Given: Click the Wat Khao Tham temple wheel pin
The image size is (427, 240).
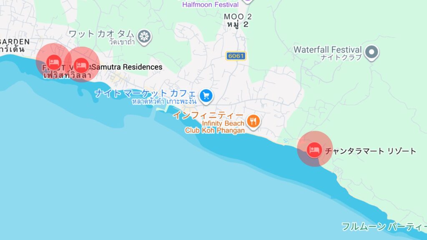Looking at the screenshot, I should pyautogui.click(x=144, y=37).
